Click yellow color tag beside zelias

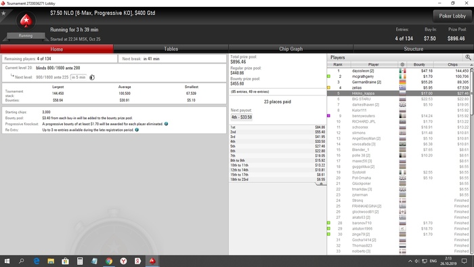[x=328, y=87]
